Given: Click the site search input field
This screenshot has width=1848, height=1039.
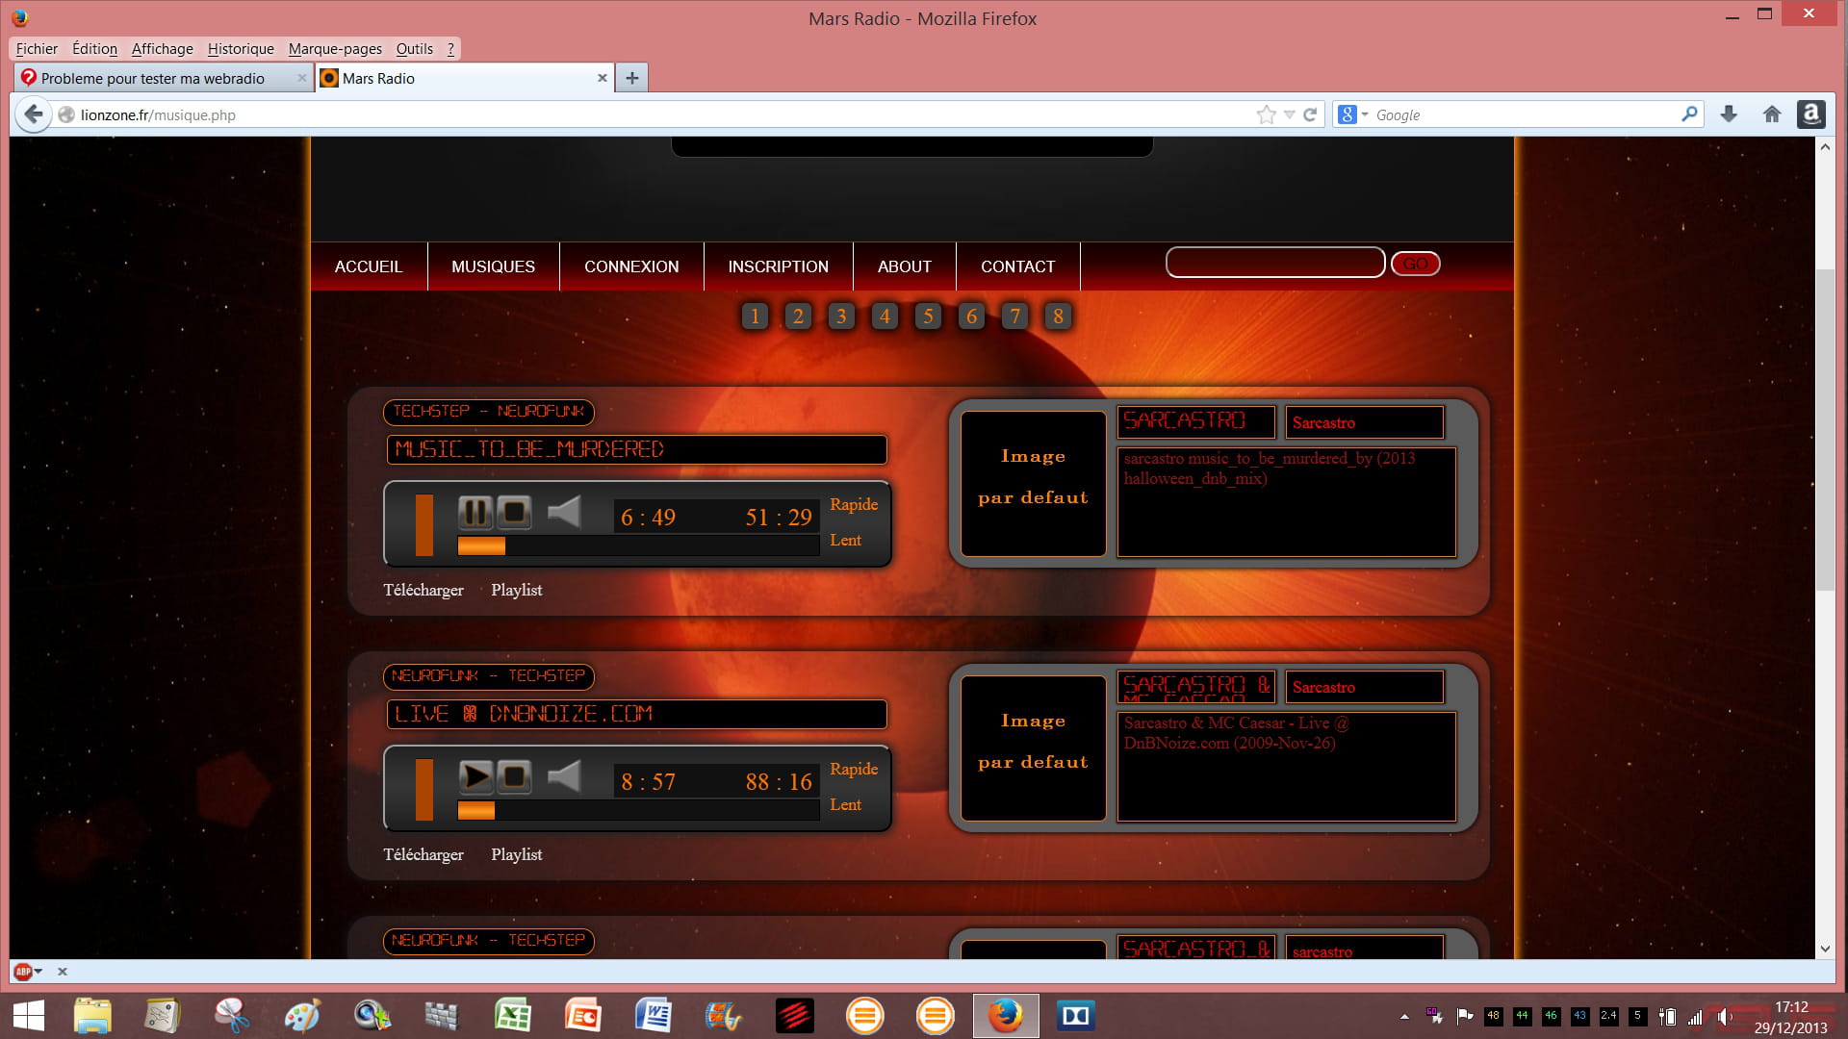Looking at the screenshot, I should (x=1274, y=263).
